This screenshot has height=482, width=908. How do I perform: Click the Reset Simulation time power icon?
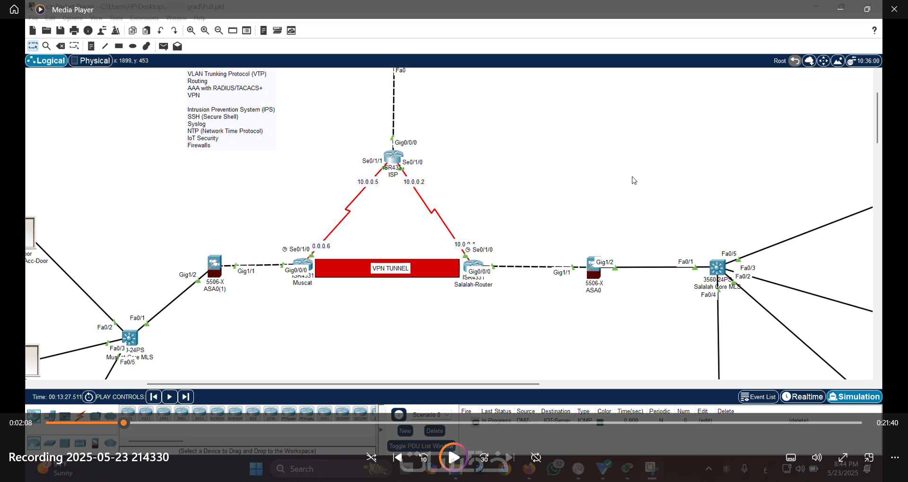point(88,397)
